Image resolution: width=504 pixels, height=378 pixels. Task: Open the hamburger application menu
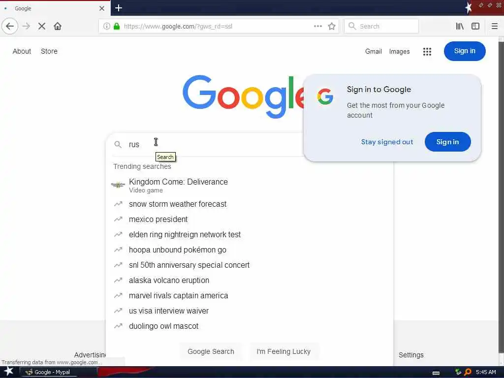point(494,26)
